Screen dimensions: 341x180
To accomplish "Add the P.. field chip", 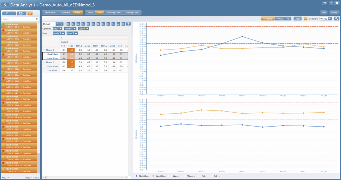I will pyautogui.click(x=103, y=24).
